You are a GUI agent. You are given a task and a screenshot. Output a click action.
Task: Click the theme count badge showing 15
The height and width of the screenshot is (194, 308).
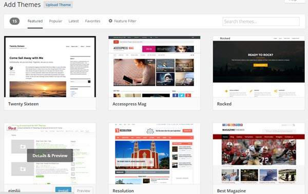tap(14, 21)
